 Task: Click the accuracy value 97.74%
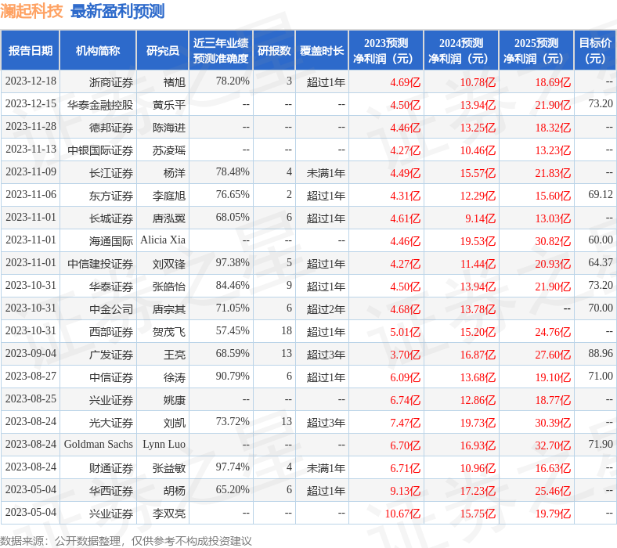[233, 467]
